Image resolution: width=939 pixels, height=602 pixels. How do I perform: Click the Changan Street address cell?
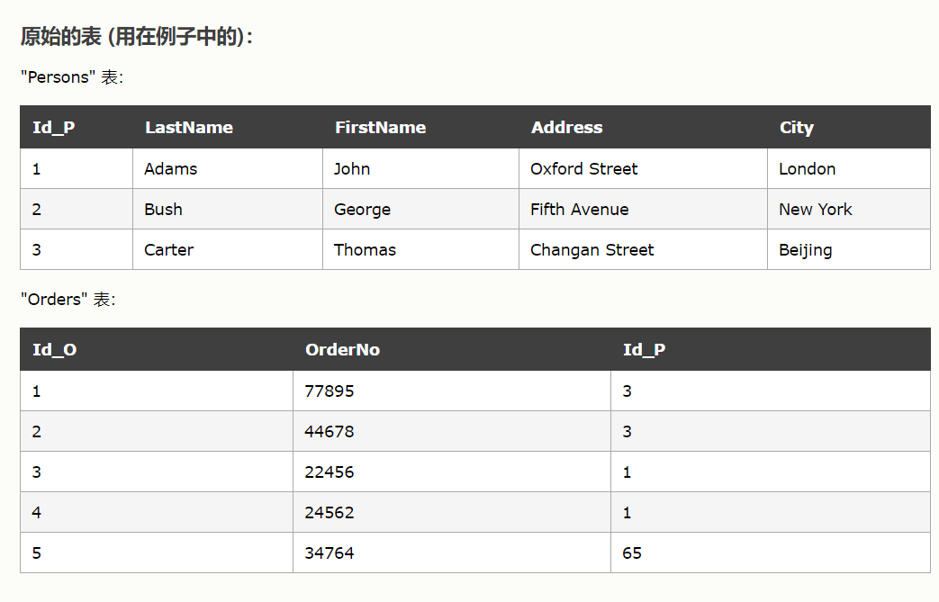[592, 250]
